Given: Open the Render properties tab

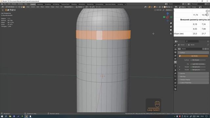Looking at the screenshot, I should pos(175,49).
